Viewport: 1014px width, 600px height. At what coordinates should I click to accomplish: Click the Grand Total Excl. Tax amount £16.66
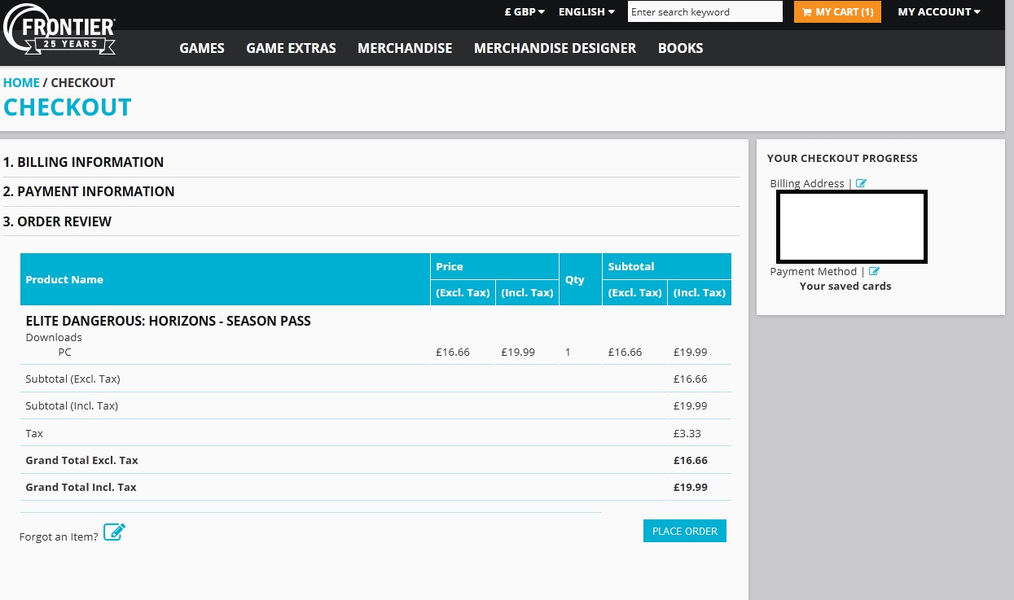pos(691,460)
